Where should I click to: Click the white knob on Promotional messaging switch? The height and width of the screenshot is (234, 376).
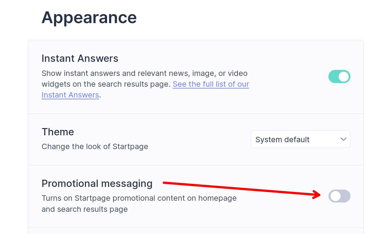pyautogui.click(x=335, y=196)
